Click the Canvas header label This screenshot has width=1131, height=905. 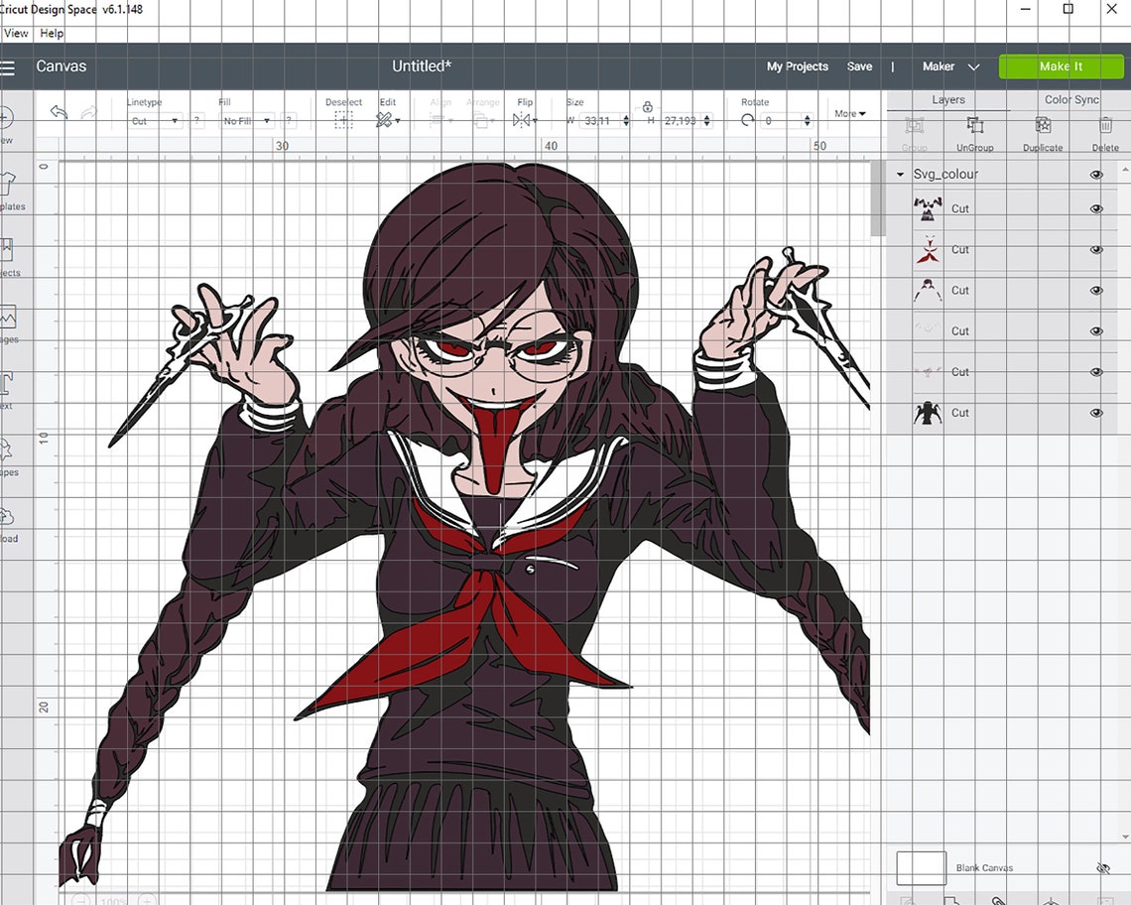62,66
